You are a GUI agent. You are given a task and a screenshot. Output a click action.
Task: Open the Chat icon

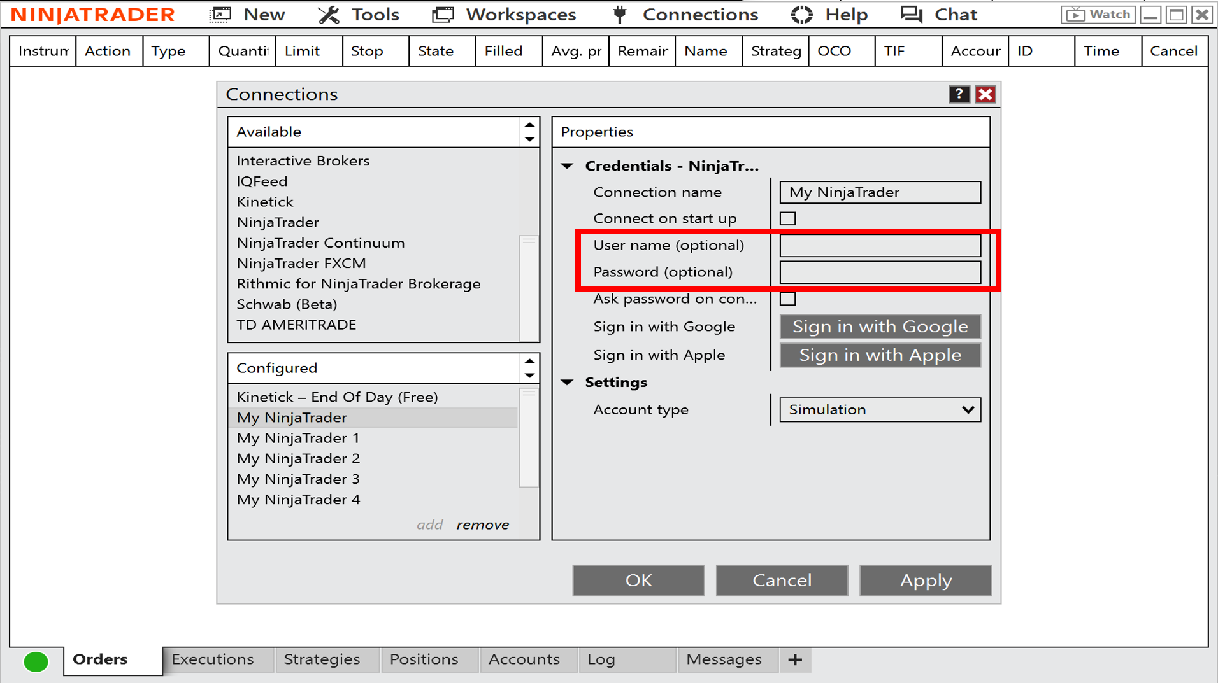(910, 14)
